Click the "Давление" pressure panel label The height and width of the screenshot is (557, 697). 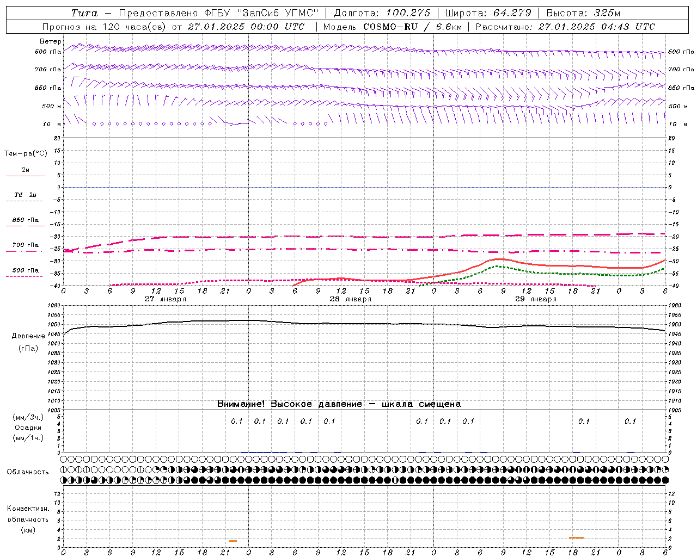[28, 336]
